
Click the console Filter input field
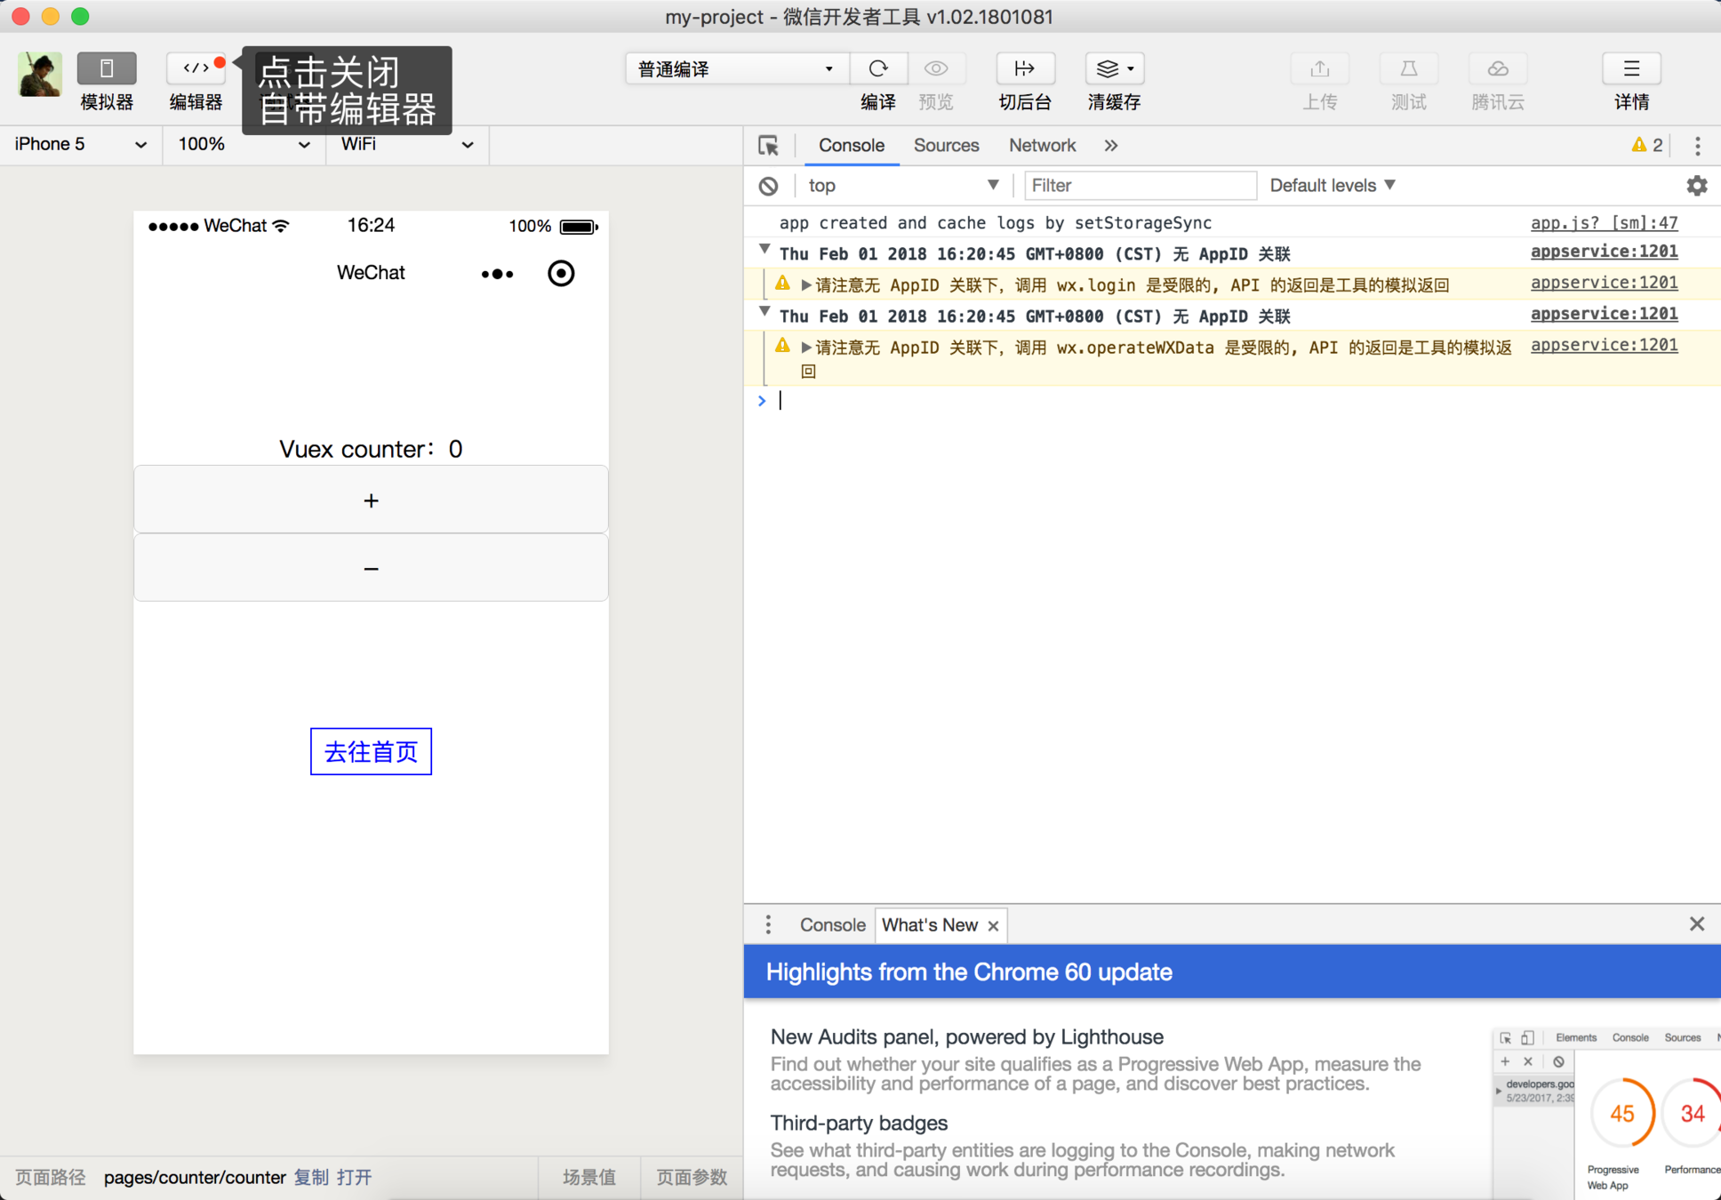(x=1140, y=186)
